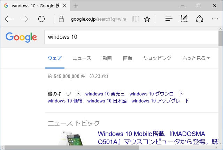
Task: Open windows 10 発売日 suggestion
Action: pyautogui.click(x=105, y=94)
